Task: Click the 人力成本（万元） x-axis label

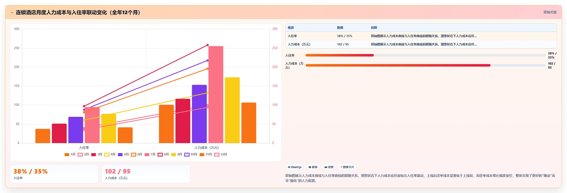Action: tap(207, 148)
